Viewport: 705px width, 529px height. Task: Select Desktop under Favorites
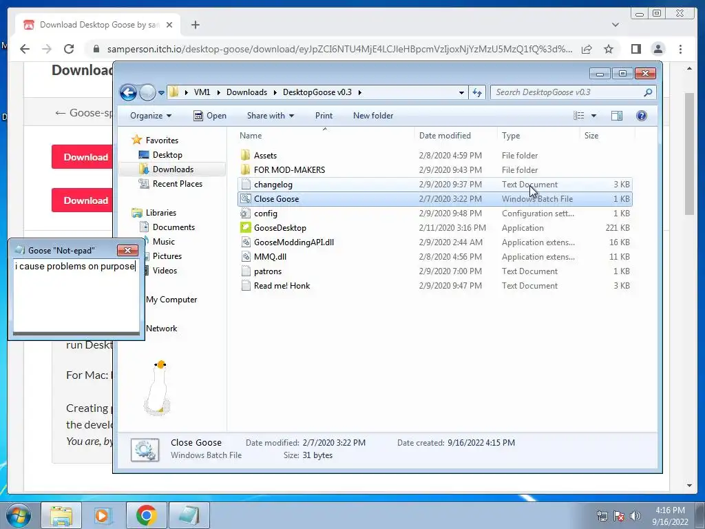click(167, 155)
